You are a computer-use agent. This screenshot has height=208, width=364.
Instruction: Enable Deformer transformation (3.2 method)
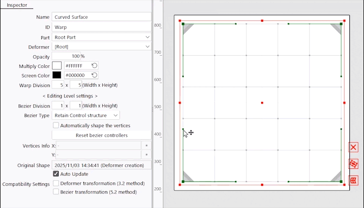pyautogui.click(x=56, y=184)
